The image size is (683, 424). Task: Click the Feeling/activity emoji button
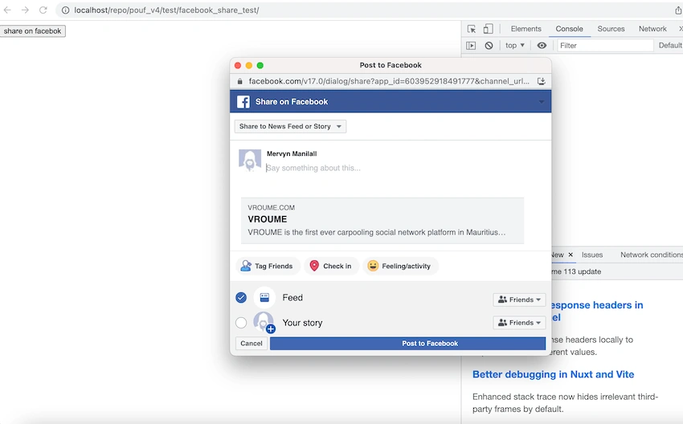(x=400, y=266)
